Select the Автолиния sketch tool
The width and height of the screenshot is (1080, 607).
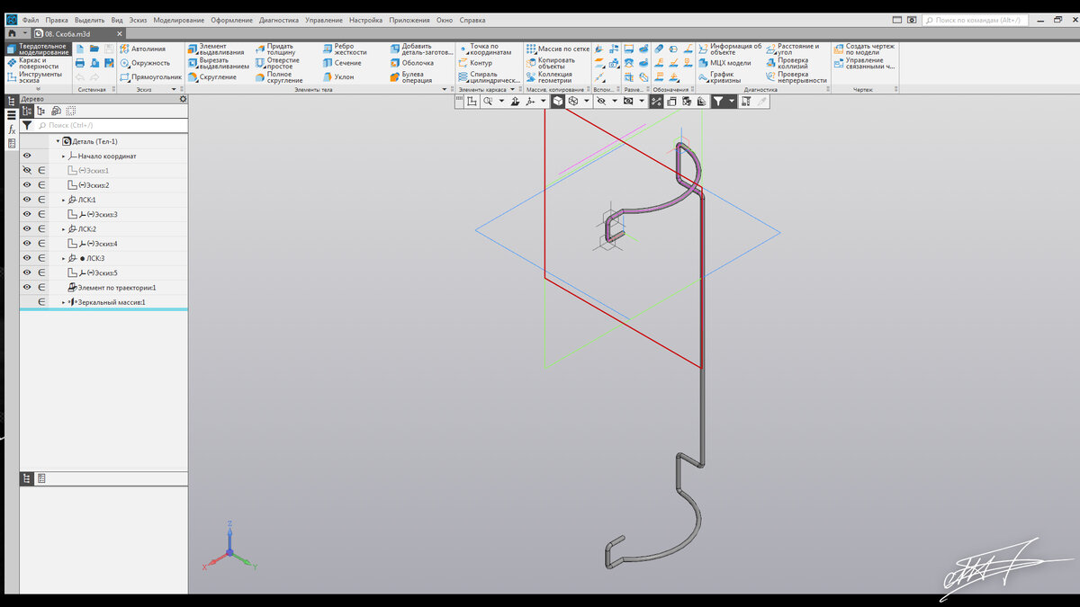pos(142,49)
